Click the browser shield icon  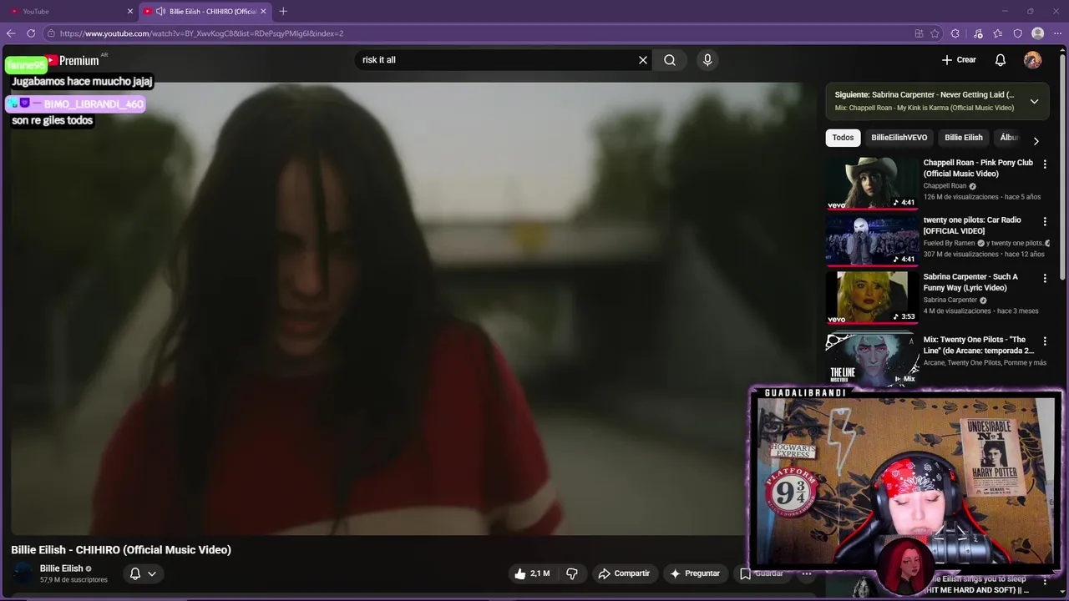(1018, 33)
